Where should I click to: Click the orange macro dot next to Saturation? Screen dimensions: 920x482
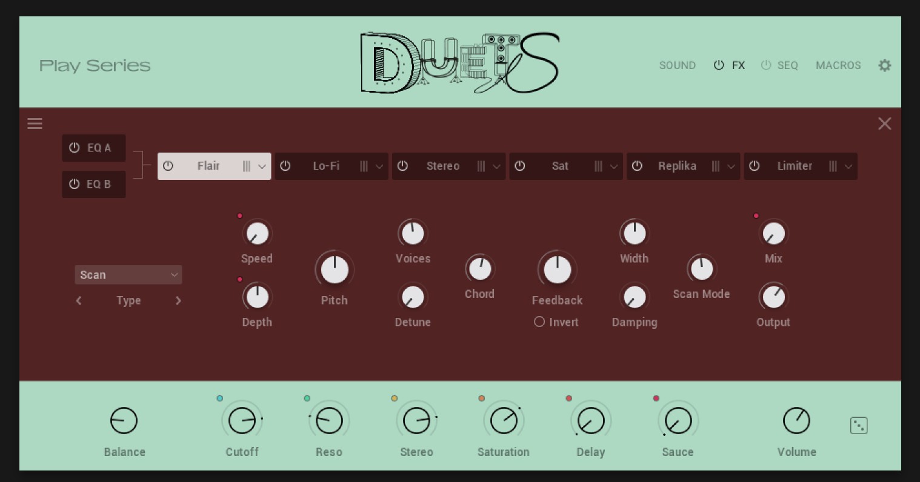pos(482,398)
